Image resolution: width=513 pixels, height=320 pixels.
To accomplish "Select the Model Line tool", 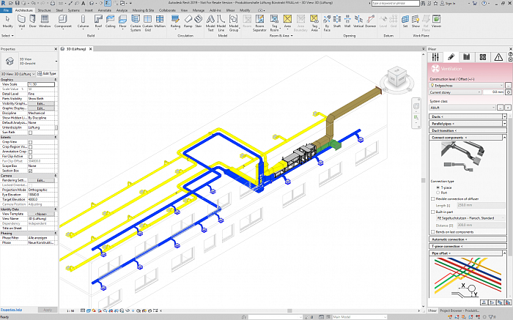I will [x=221, y=23].
